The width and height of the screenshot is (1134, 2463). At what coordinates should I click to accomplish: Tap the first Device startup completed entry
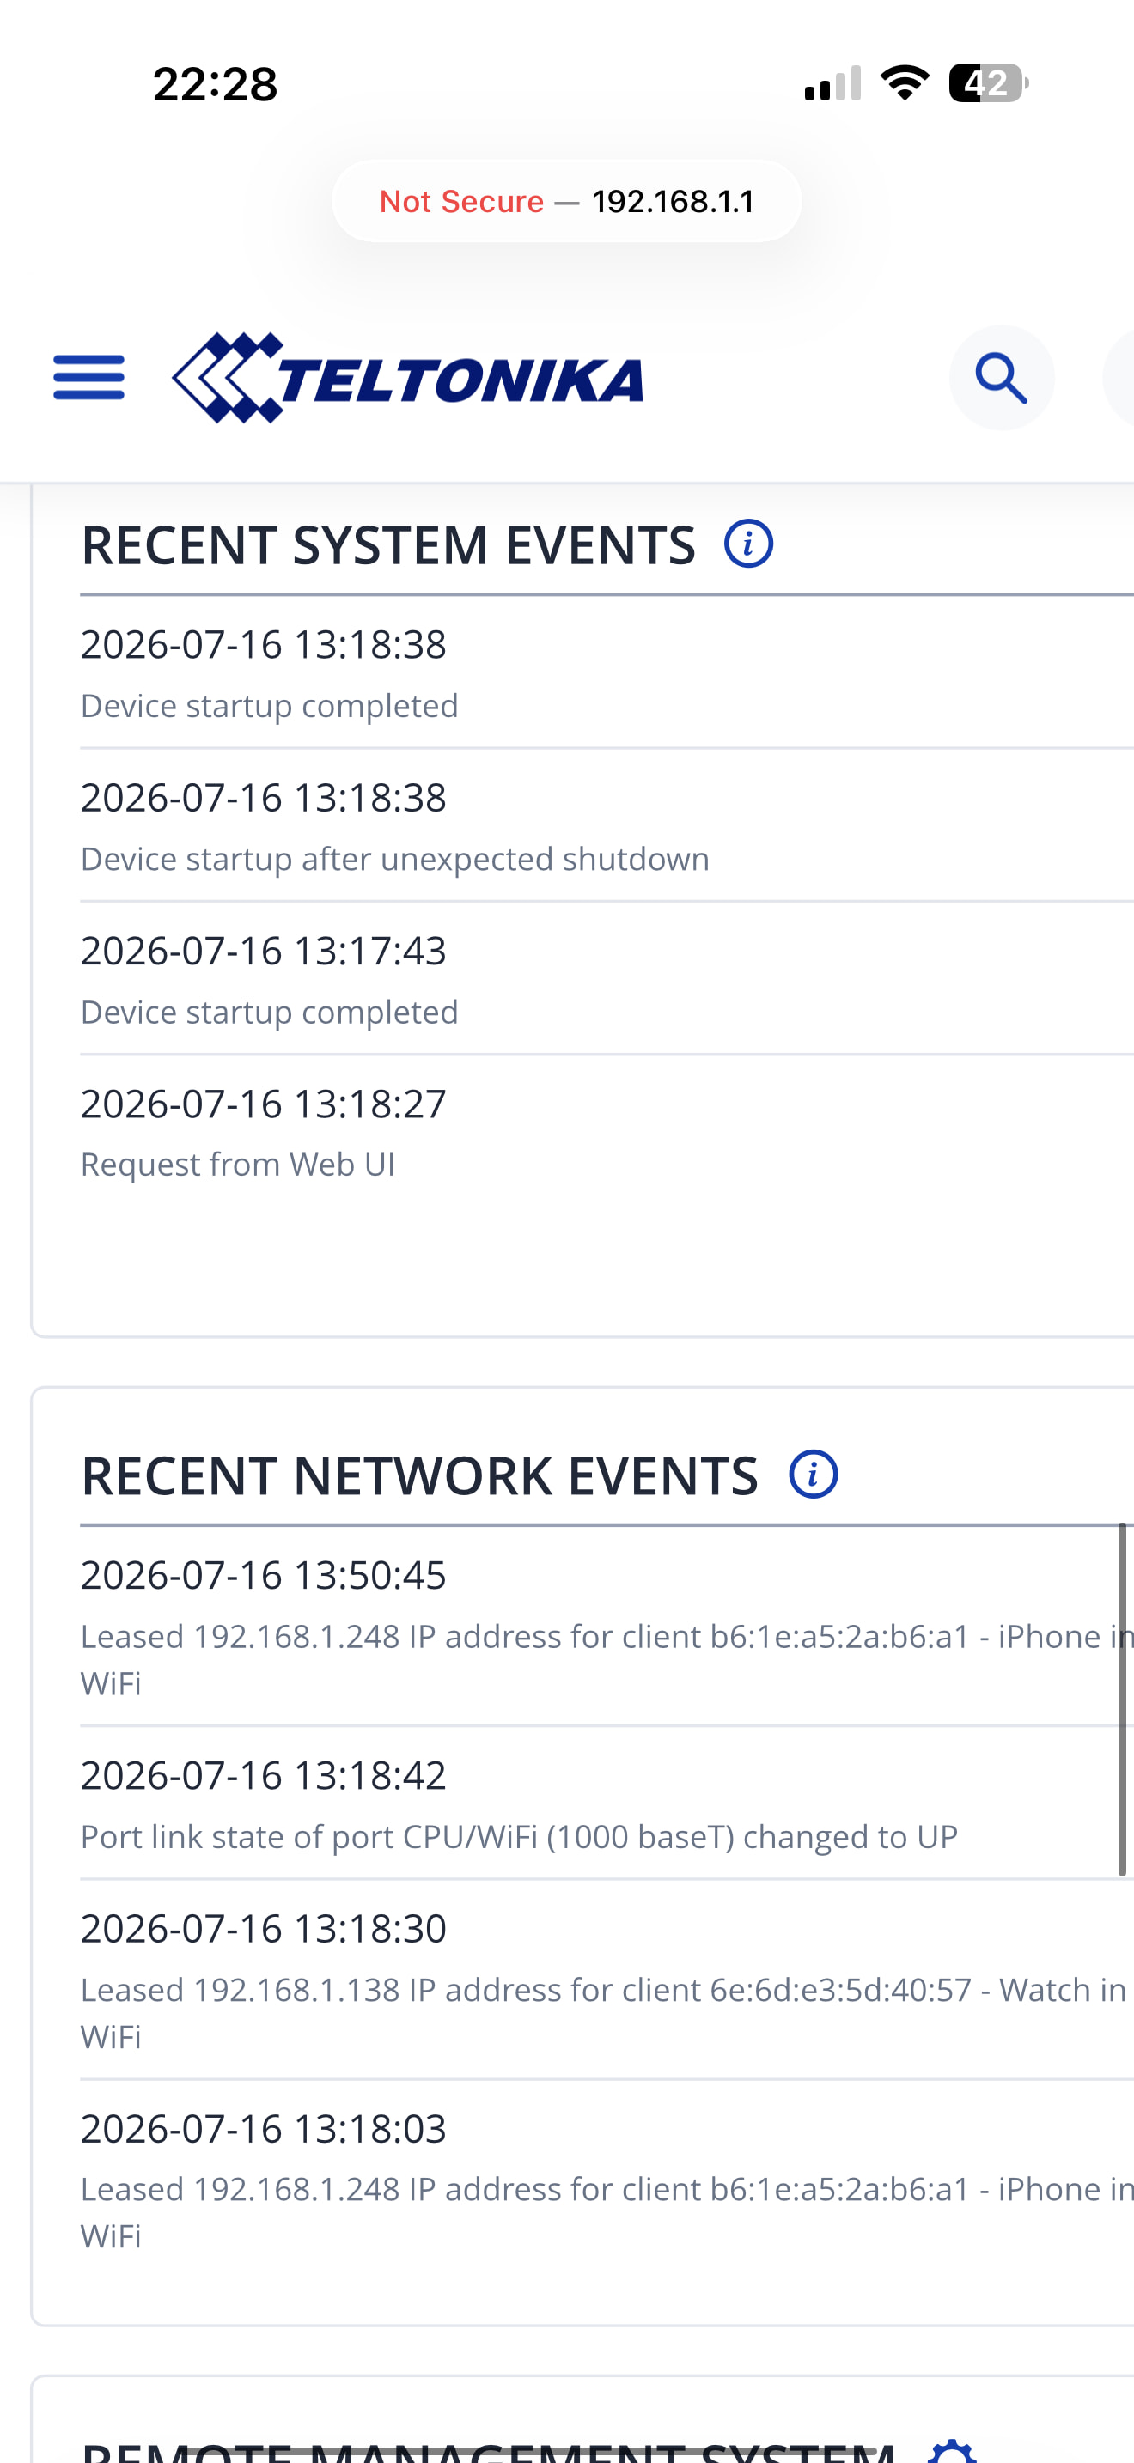click(x=607, y=672)
